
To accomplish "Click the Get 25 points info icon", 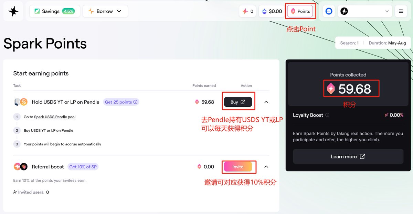I will 135,102.
